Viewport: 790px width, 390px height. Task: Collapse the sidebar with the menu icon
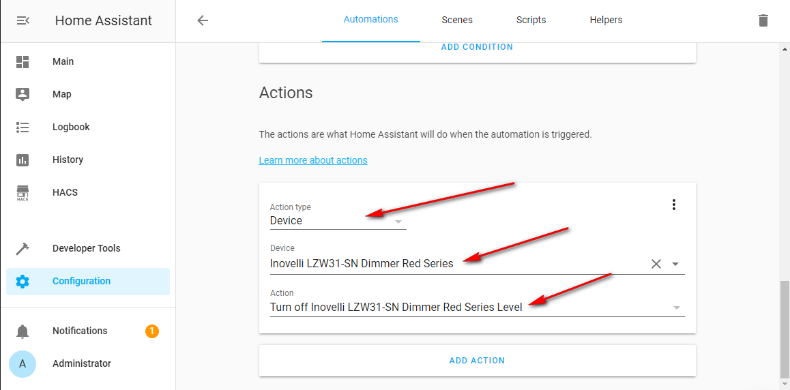(x=23, y=20)
